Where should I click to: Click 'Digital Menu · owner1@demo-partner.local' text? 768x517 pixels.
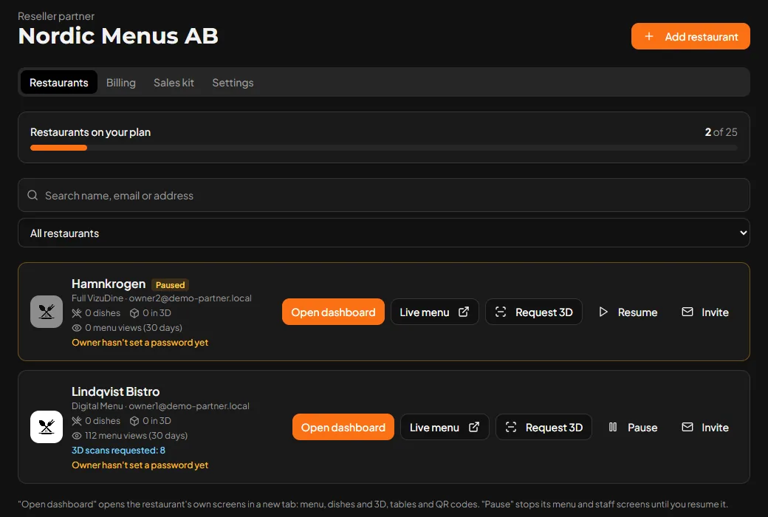(x=161, y=405)
